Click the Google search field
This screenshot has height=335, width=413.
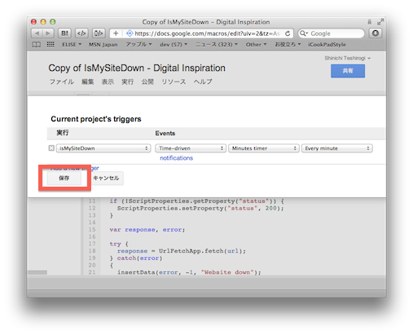point(331,33)
